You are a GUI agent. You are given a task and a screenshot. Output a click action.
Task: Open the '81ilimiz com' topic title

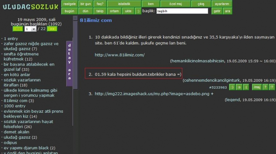(x=96, y=20)
